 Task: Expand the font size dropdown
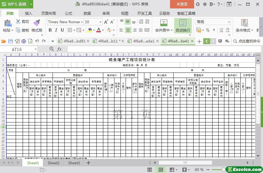(100, 22)
